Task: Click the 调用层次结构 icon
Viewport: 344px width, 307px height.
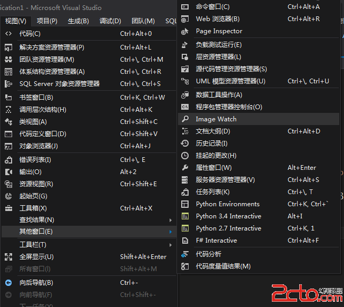Action: click(x=8, y=109)
